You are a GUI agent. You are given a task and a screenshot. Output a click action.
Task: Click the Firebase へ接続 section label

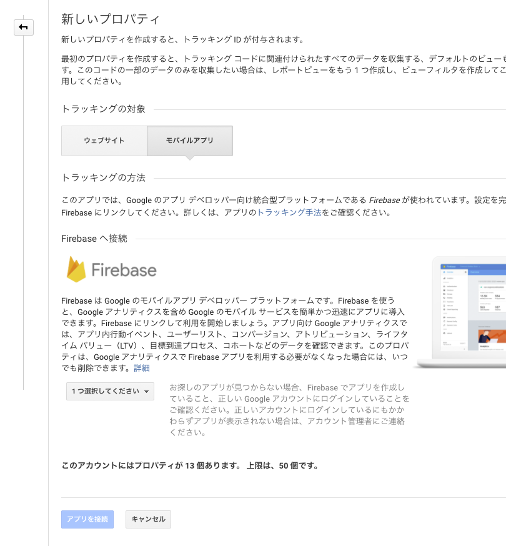coord(94,239)
